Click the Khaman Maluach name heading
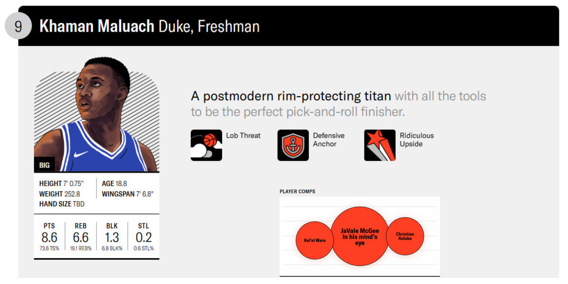 [97, 26]
